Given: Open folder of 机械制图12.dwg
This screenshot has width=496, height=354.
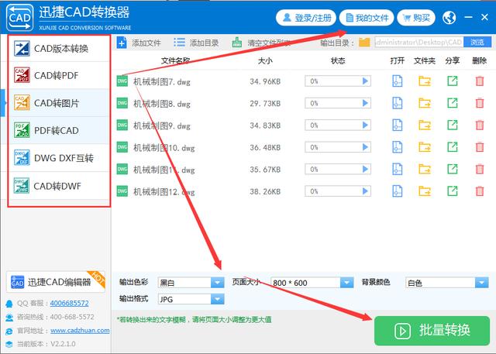Looking at the screenshot, I should pyautogui.click(x=425, y=191).
